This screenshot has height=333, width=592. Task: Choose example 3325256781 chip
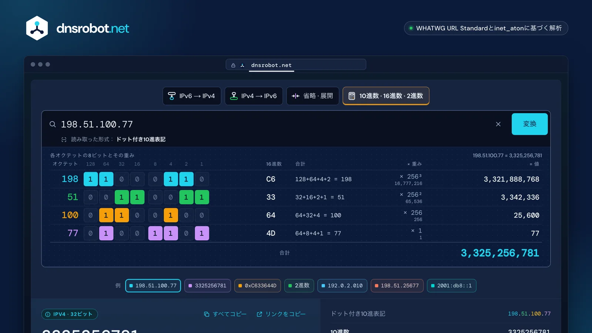point(208,286)
